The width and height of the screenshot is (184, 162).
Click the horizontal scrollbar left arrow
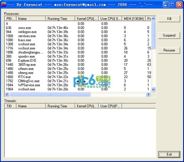pos(7,94)
